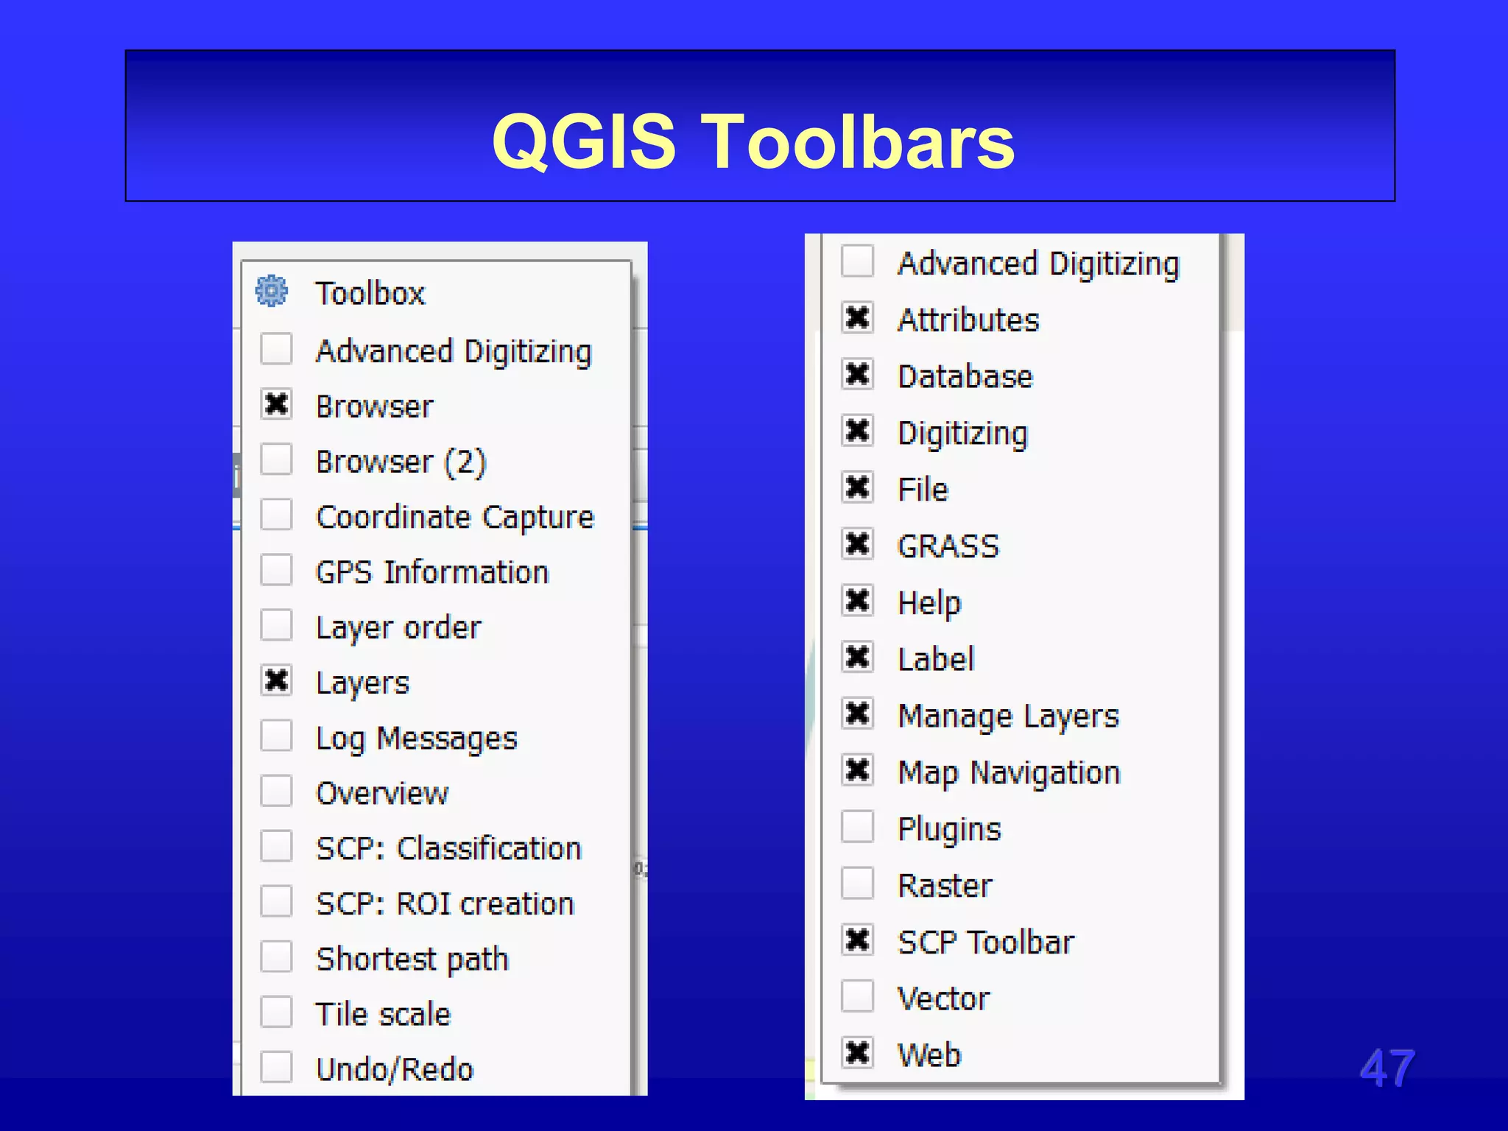
Task: Uncheck the Help toolbar checkbox
Action: tap(858, 600)
